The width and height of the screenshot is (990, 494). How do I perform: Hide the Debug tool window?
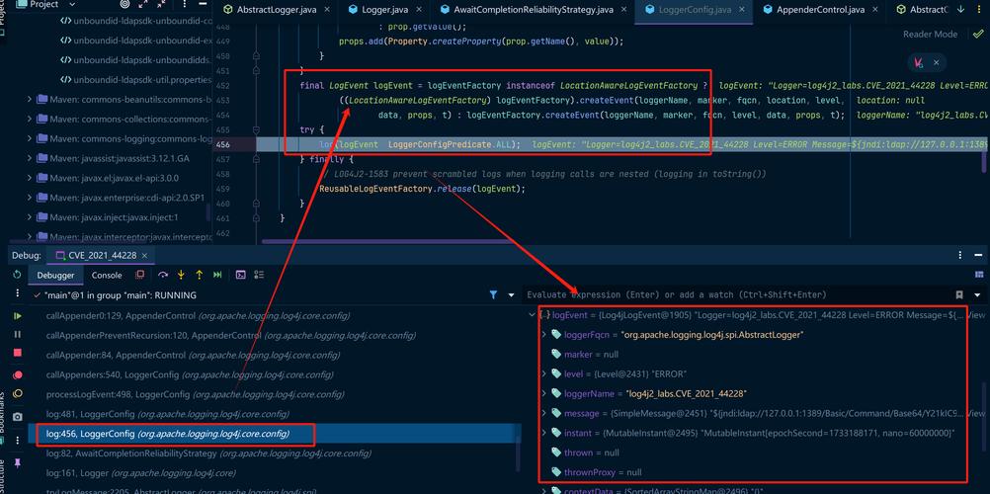978,255
